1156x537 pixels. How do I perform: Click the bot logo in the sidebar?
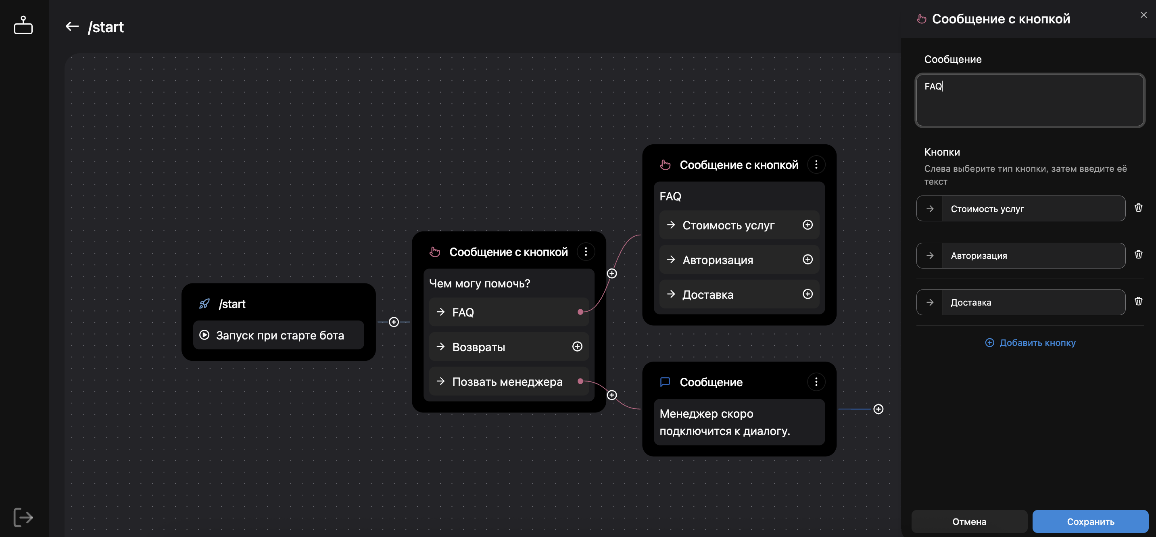click(x=23, y=25)
